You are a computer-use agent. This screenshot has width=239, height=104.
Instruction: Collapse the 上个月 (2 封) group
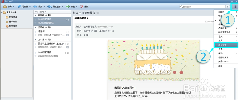[x=36, y=40]
